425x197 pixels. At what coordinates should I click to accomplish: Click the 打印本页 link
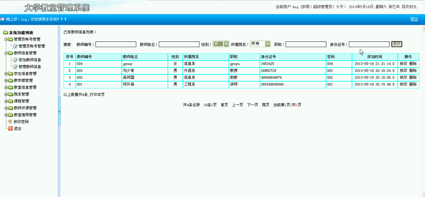pos(97,94)
